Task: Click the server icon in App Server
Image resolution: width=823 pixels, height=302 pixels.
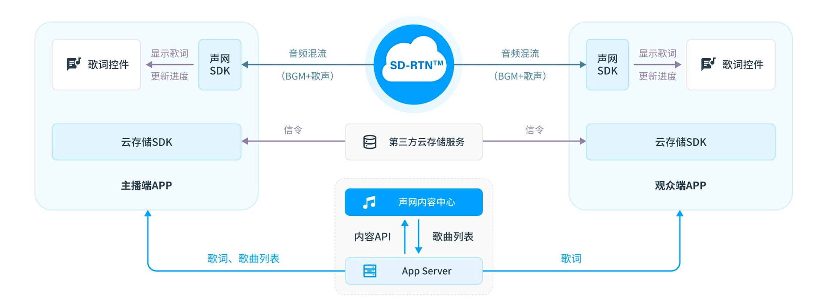Action: pyautogui.click(x=370, y=271)
